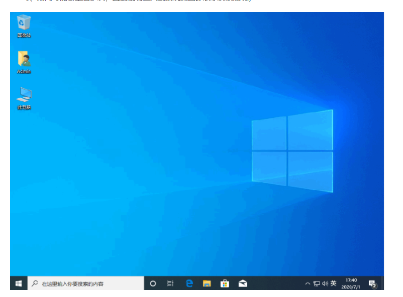
Task: Open the Windows Start menu
Action: tap(19, 283)
